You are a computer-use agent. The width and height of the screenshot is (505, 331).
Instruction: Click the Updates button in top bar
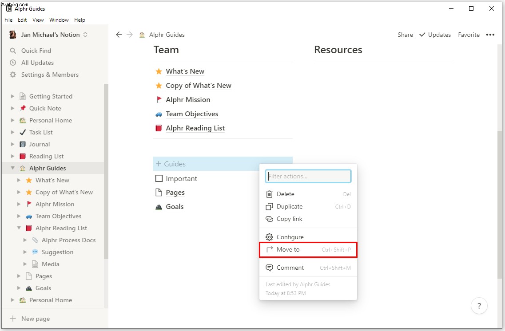coord(435,35)
